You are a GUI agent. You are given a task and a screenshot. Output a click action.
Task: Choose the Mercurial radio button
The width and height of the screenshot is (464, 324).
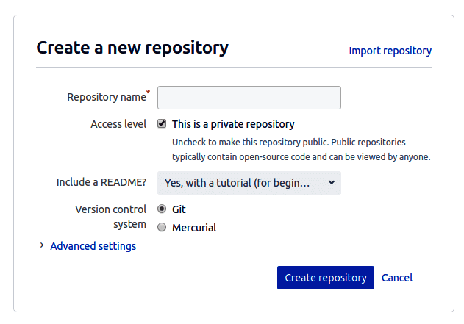(162, 228)
